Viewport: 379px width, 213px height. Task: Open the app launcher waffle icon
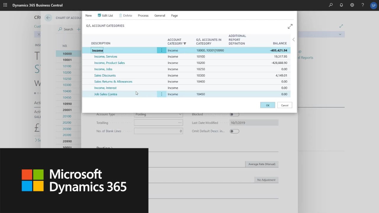pyautogui.click(x=5, y=5)
